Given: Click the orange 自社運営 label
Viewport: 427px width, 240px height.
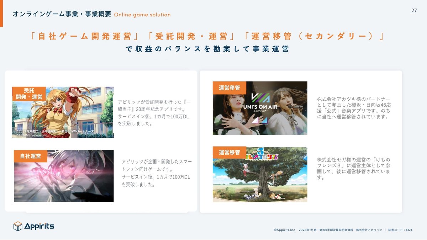Looking at the screenshot, I should click(31, 156).
